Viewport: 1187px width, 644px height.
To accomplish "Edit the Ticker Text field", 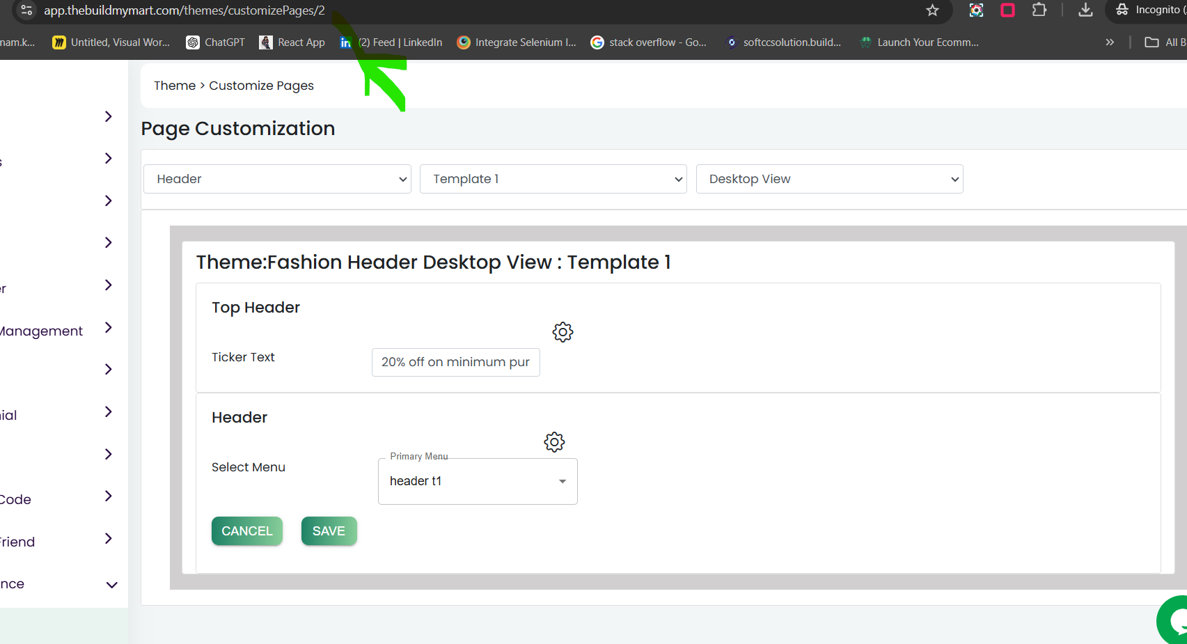I will tap(456, 362).
